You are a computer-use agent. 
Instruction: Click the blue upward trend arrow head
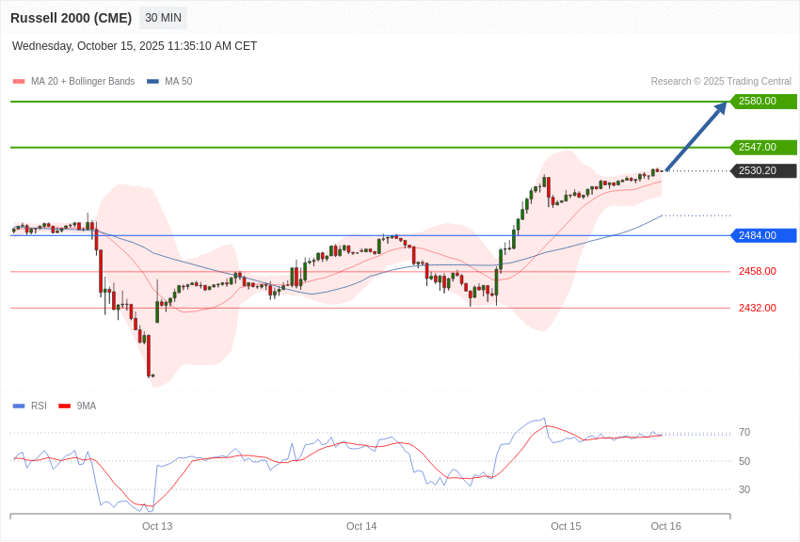[x=720, y=108]
